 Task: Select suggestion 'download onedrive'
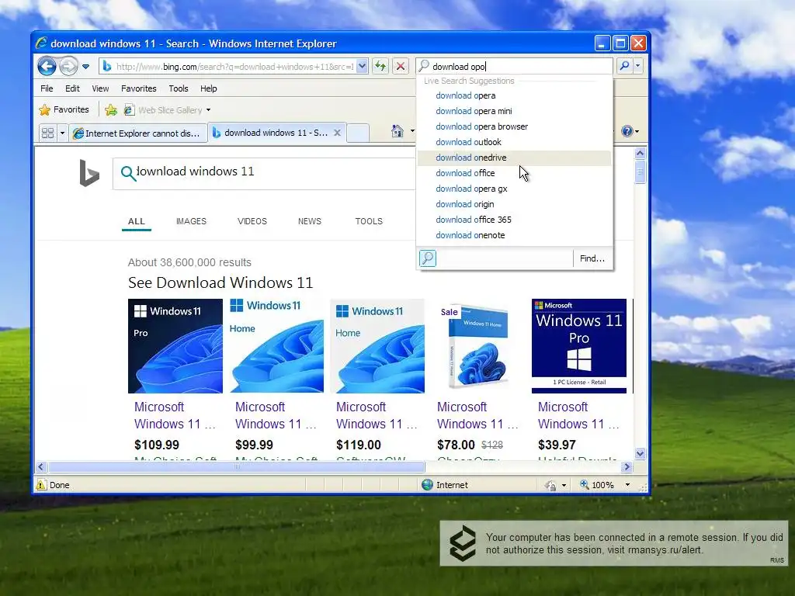coord(514,158)
